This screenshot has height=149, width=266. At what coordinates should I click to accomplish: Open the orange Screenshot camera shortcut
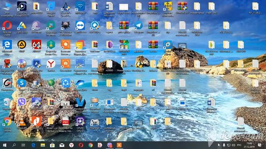(x=66, y=65)
